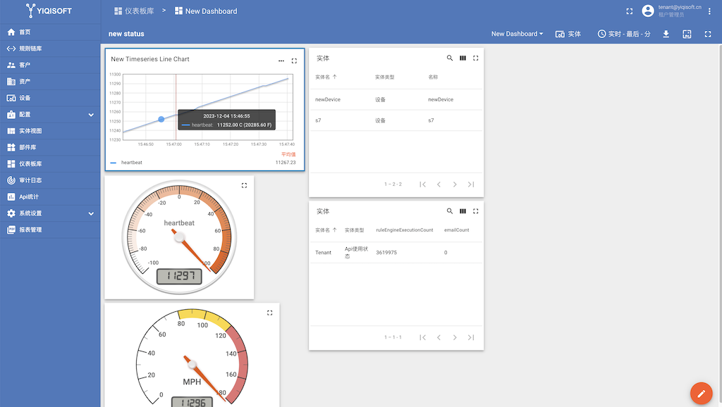Click the 仪表板库 breadcrumb link
722x407 pixels.
(x=134, y=11)
